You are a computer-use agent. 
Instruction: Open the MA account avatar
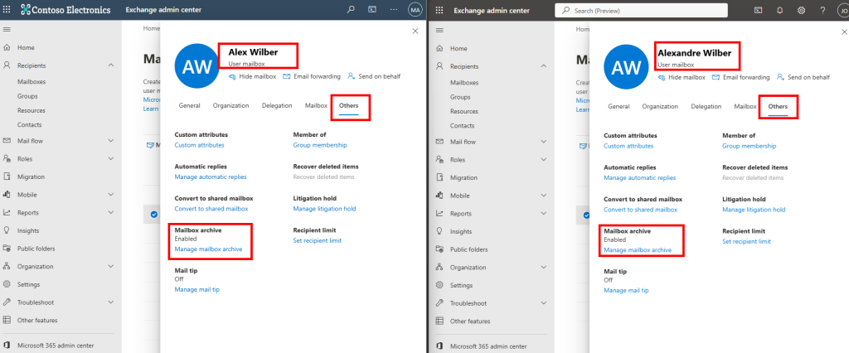click(415, 10)
